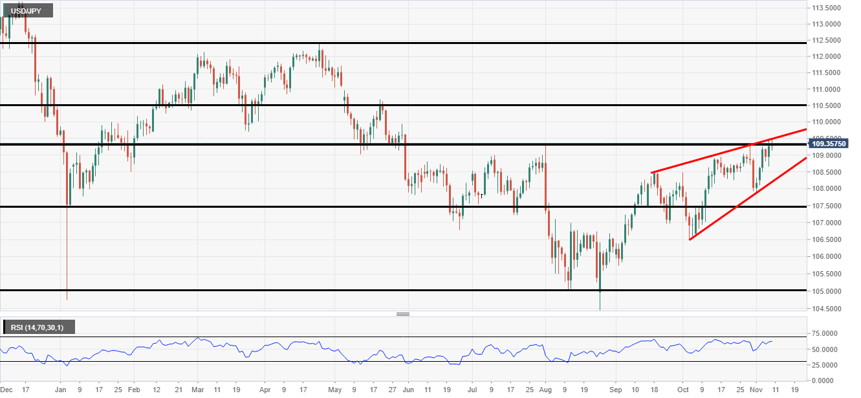The image size is (861, 398).
Task: Click the Dec date label on time axis
Action: pos(5,391)
